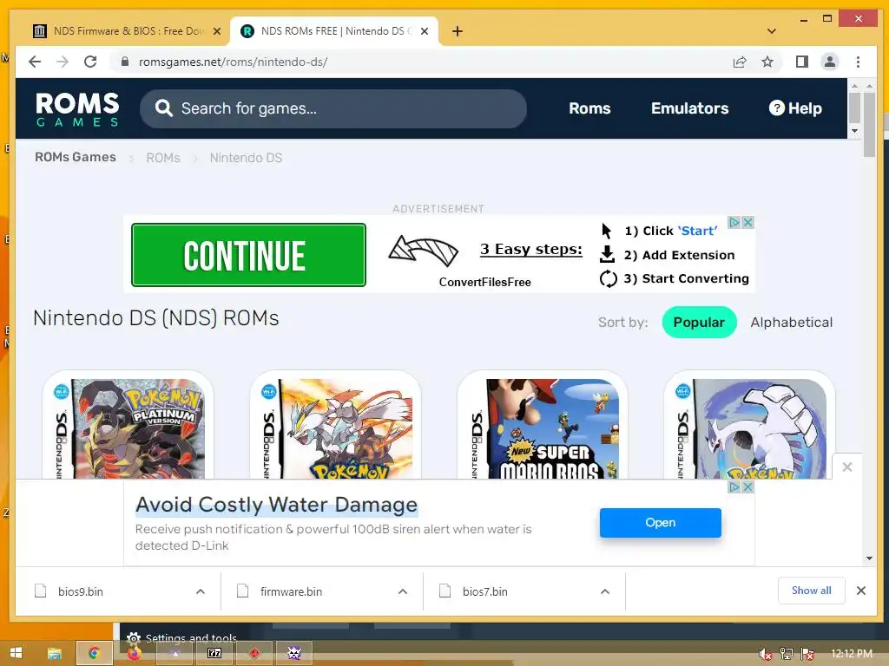The height and width of the screenshot is (666, 889).
Task: Click the Action Center flag icon
Action: click(x=808, y=654)
